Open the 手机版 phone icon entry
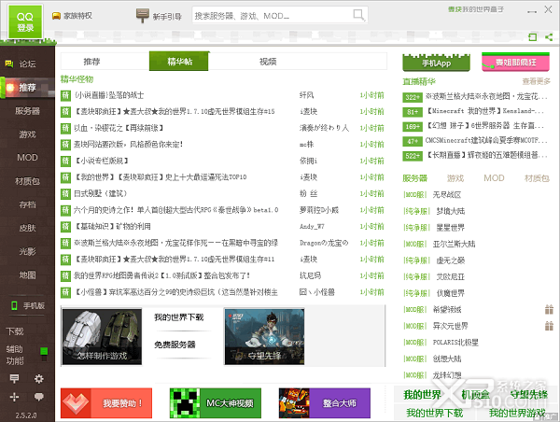The image size is (560, 422). 28,305
